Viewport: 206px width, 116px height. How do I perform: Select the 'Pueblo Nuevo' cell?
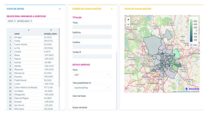(x=29, y=80)
